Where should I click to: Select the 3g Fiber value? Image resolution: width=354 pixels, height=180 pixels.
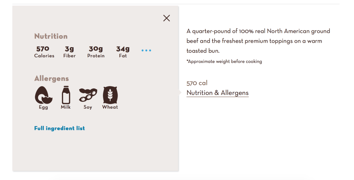pyautogui.click(x=69, y=49)
